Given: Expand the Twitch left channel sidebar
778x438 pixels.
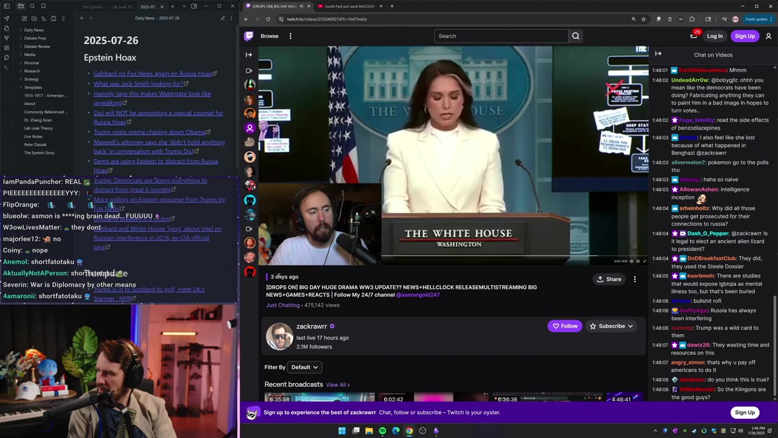Looking at the screenshot, I should (249, 55).
